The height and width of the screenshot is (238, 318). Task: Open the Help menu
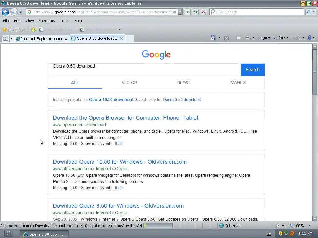pos(78,21)
